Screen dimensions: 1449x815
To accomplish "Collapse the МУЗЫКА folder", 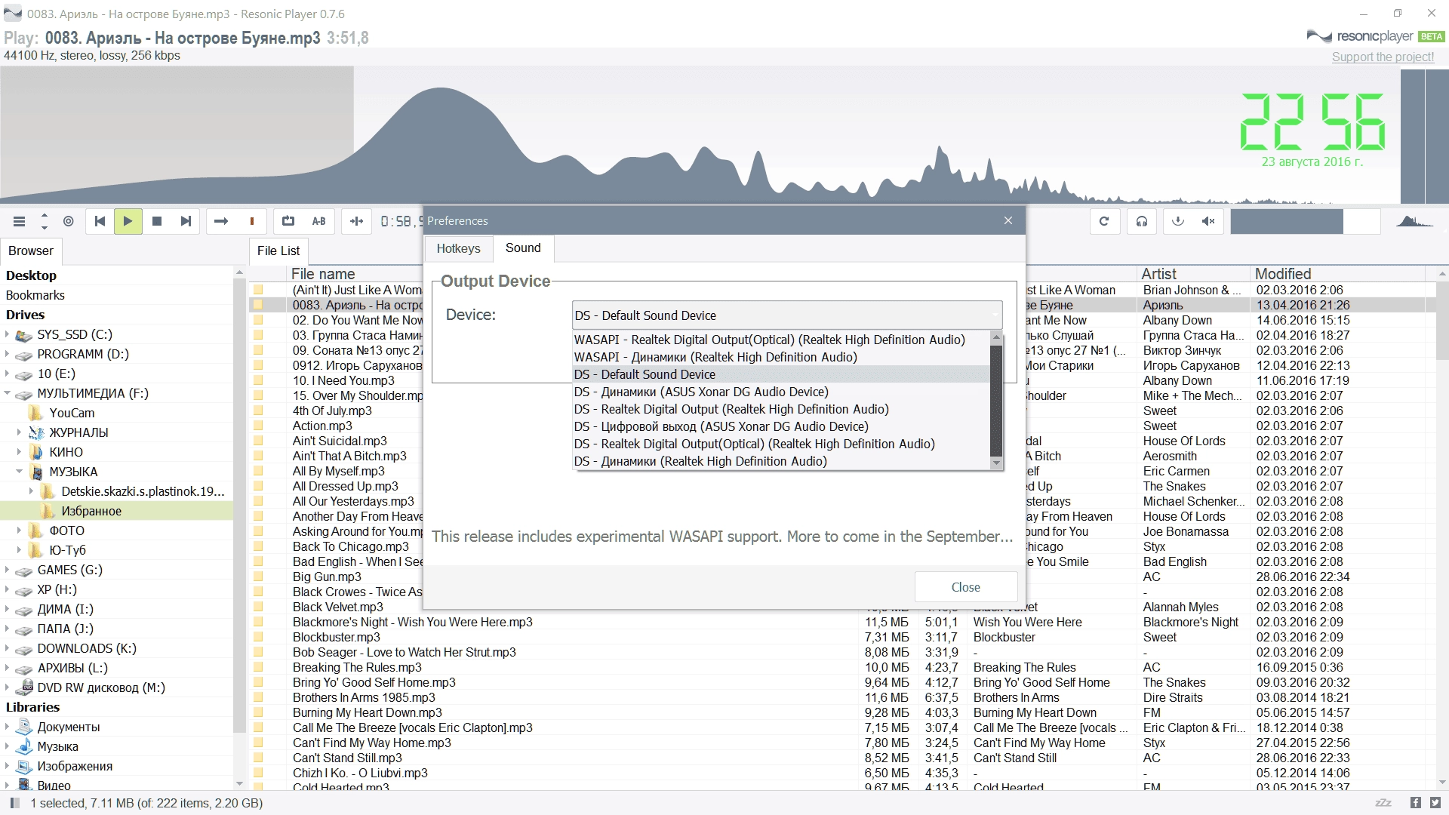I will point(20,472).
